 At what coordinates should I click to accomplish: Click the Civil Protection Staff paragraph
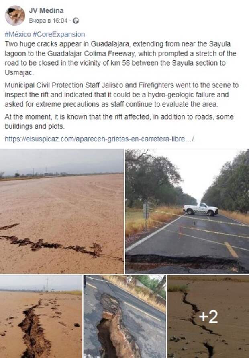[x=122, y=95]
